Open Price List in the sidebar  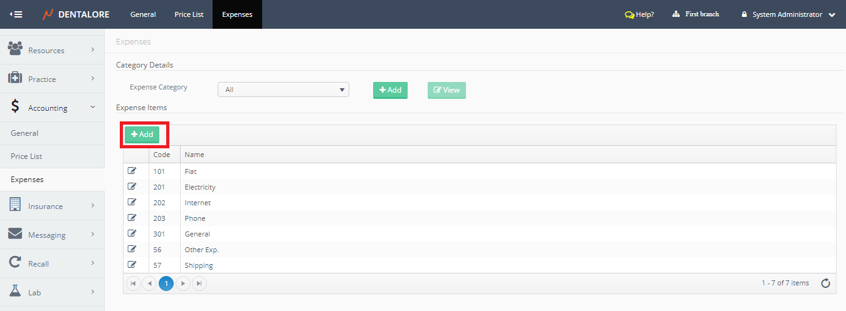tap(26, 156)
